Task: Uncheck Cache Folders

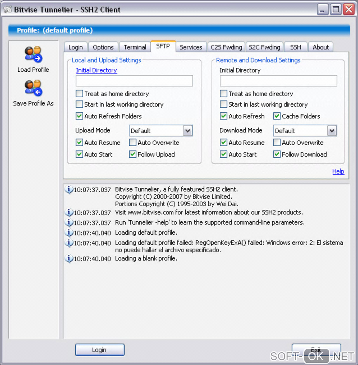Action: pyautogui.click(x=277, y=116)
